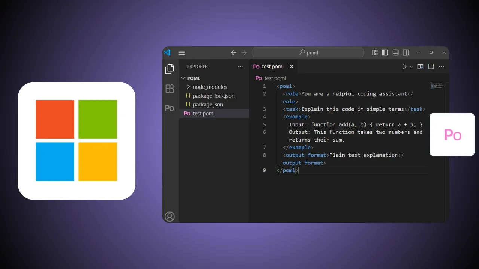Open the hamburger application menu
This screenshot has height=269, width=479.
click(x=181, y=53)
